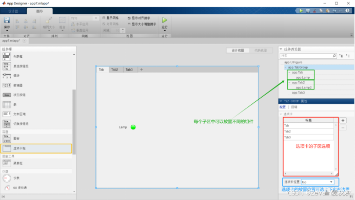The height and width of the screenshot is (200, 355).
Task: Click the cut icon in quick access toolbar
Action: 314,11
